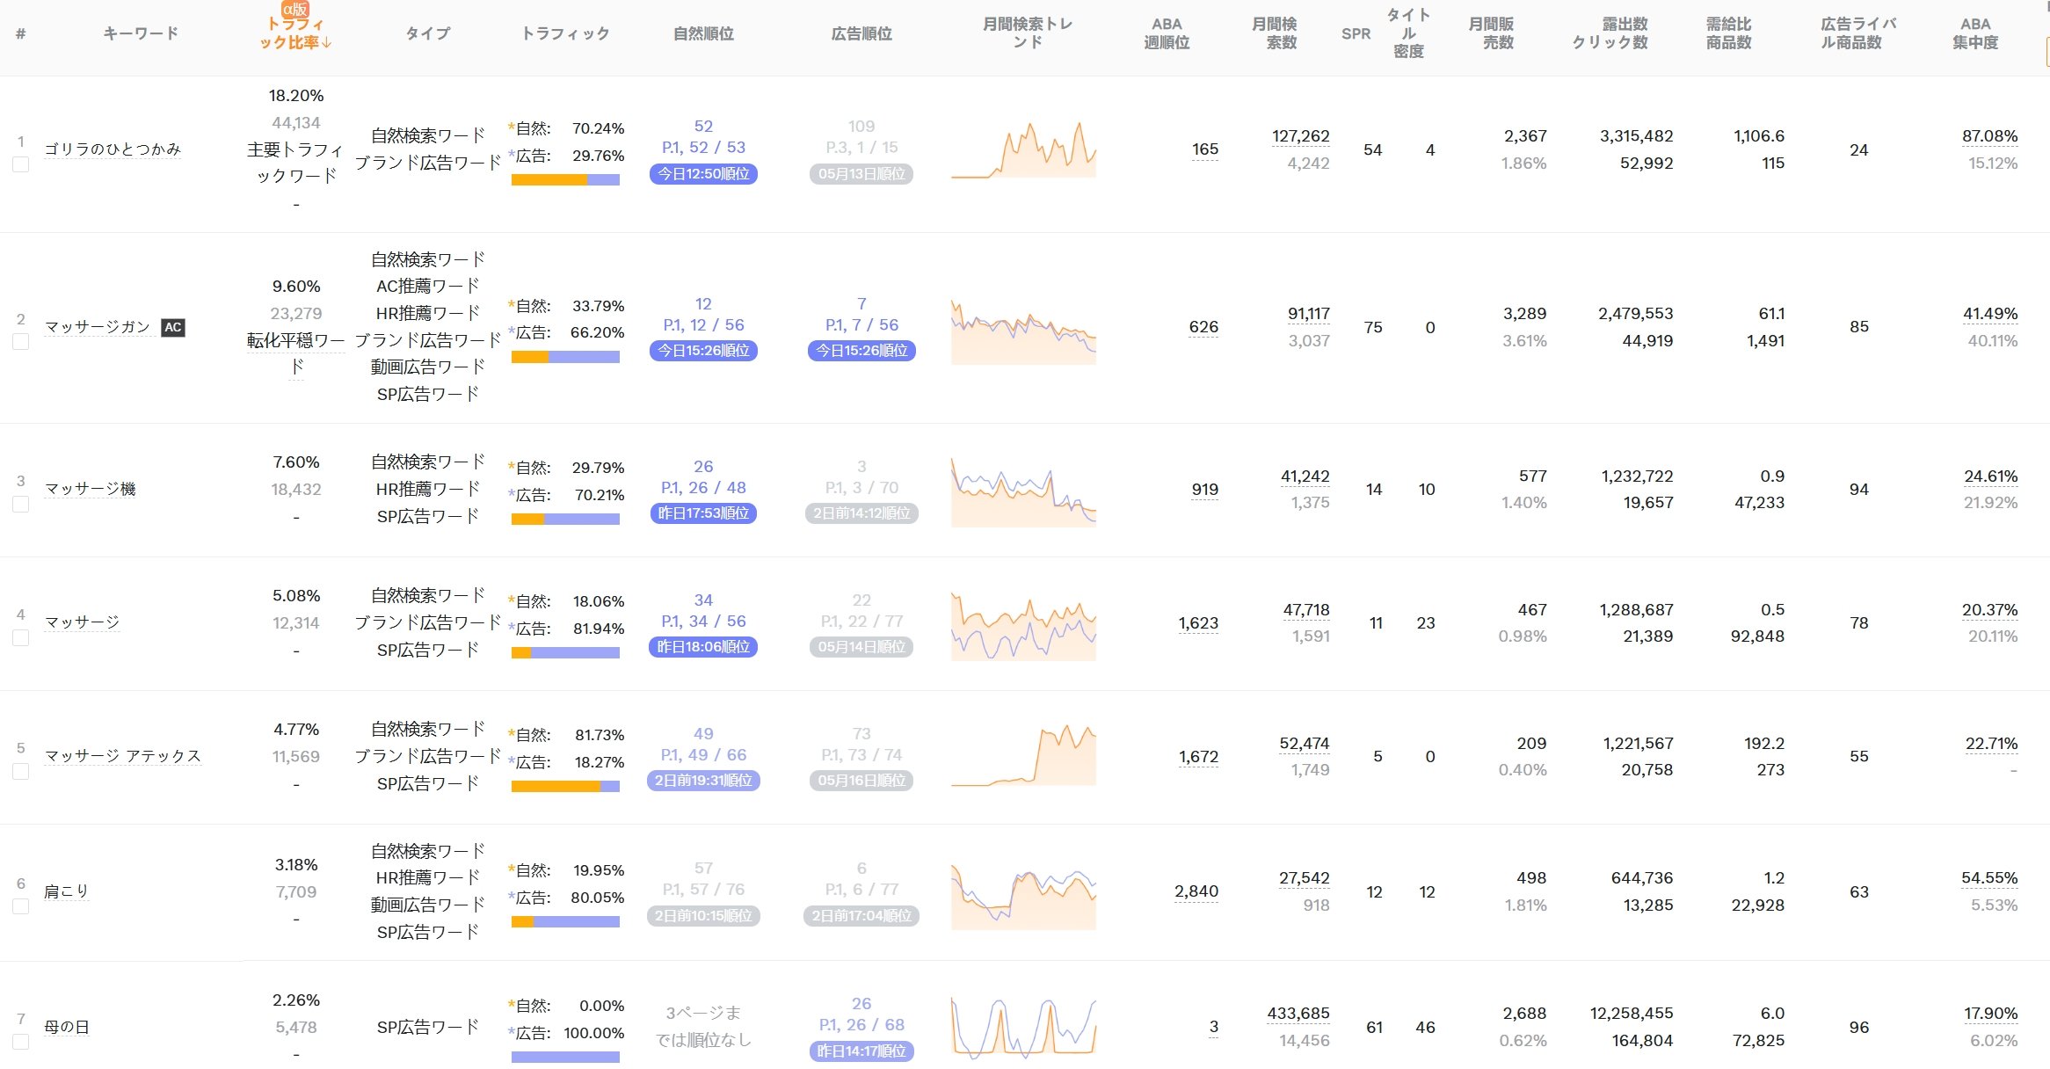Click the α版 badge above トラフィック比率
Screen dimensions: 2050x1069
(295, 9)
